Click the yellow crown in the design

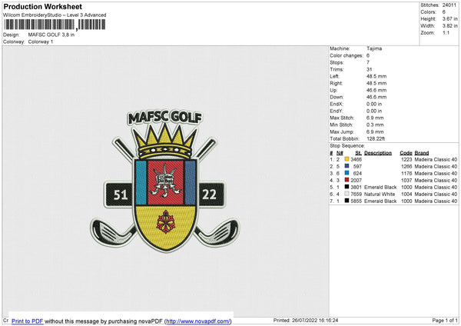point(164,141)
